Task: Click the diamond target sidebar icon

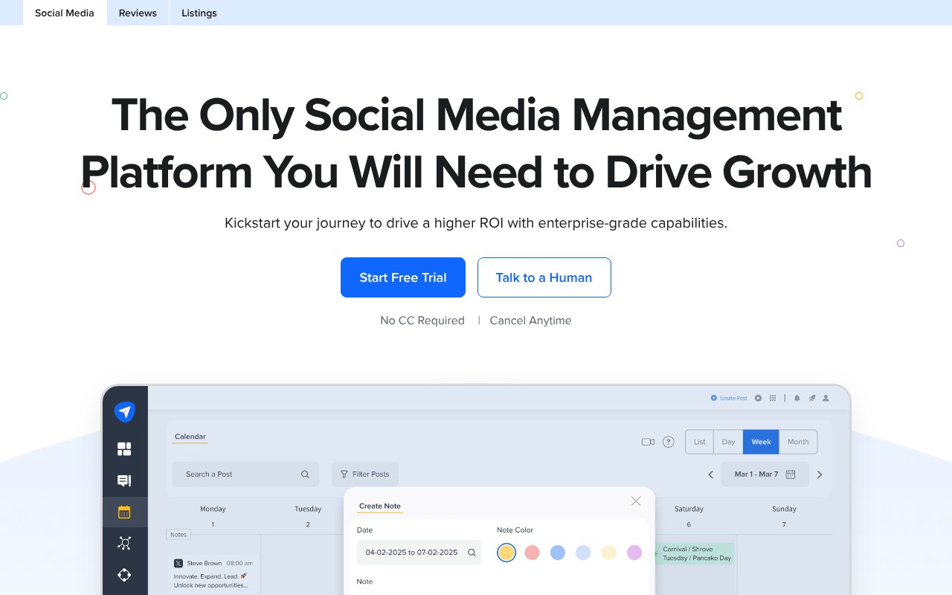Action: (x=124, y=575)
